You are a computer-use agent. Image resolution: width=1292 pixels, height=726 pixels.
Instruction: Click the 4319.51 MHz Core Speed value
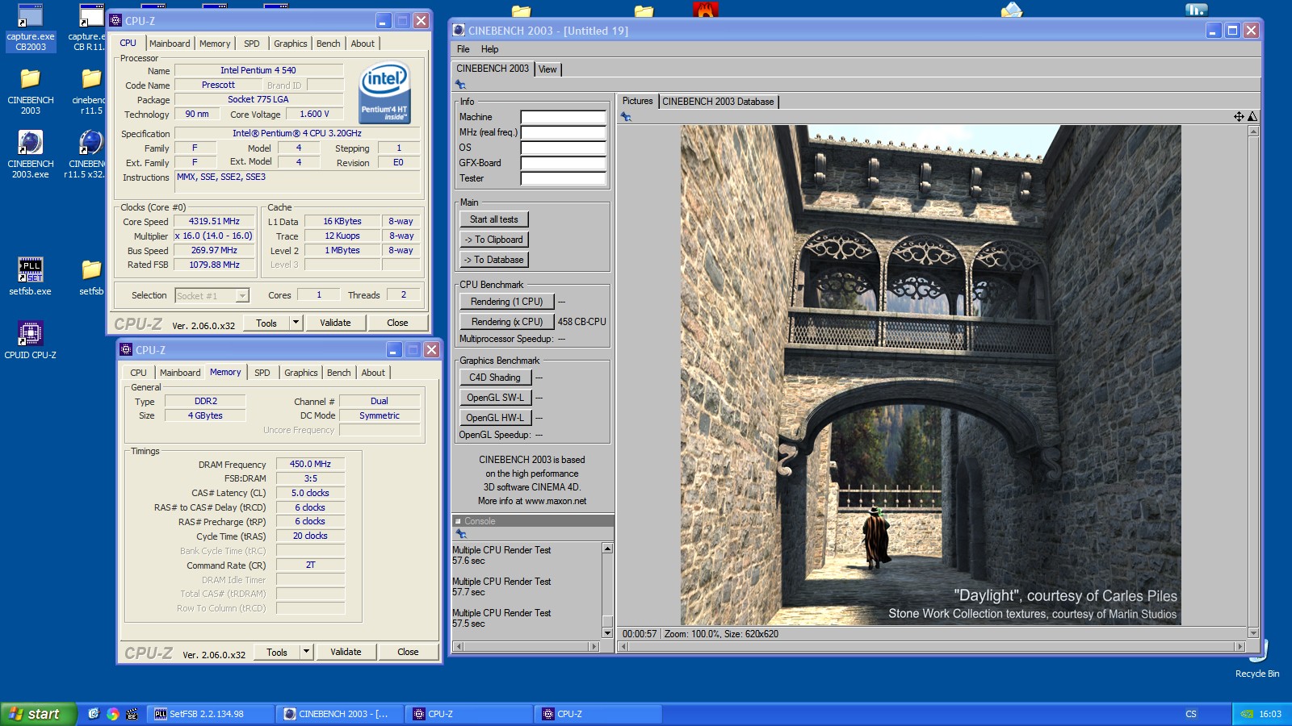pyautogui.click(x=214, y=221)
